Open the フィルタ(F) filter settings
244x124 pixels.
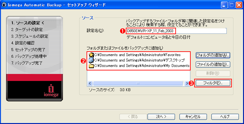pos(213,83)
